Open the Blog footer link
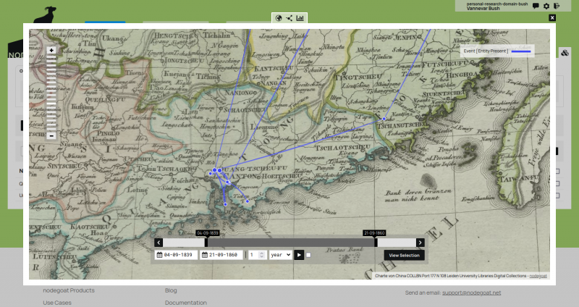579x307 pixels. click(171, 290)
